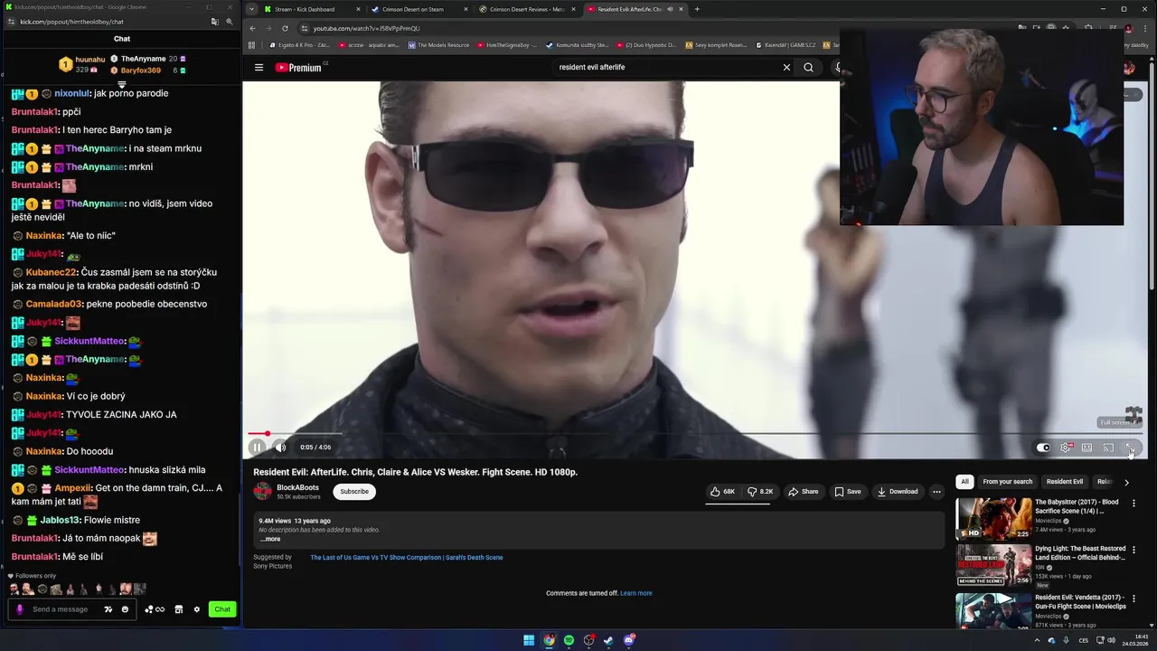The width and height of the screenshot is (1157, 651).
Task: Switch to Crimson Desert Reviews tab
Action: point(526,9)
